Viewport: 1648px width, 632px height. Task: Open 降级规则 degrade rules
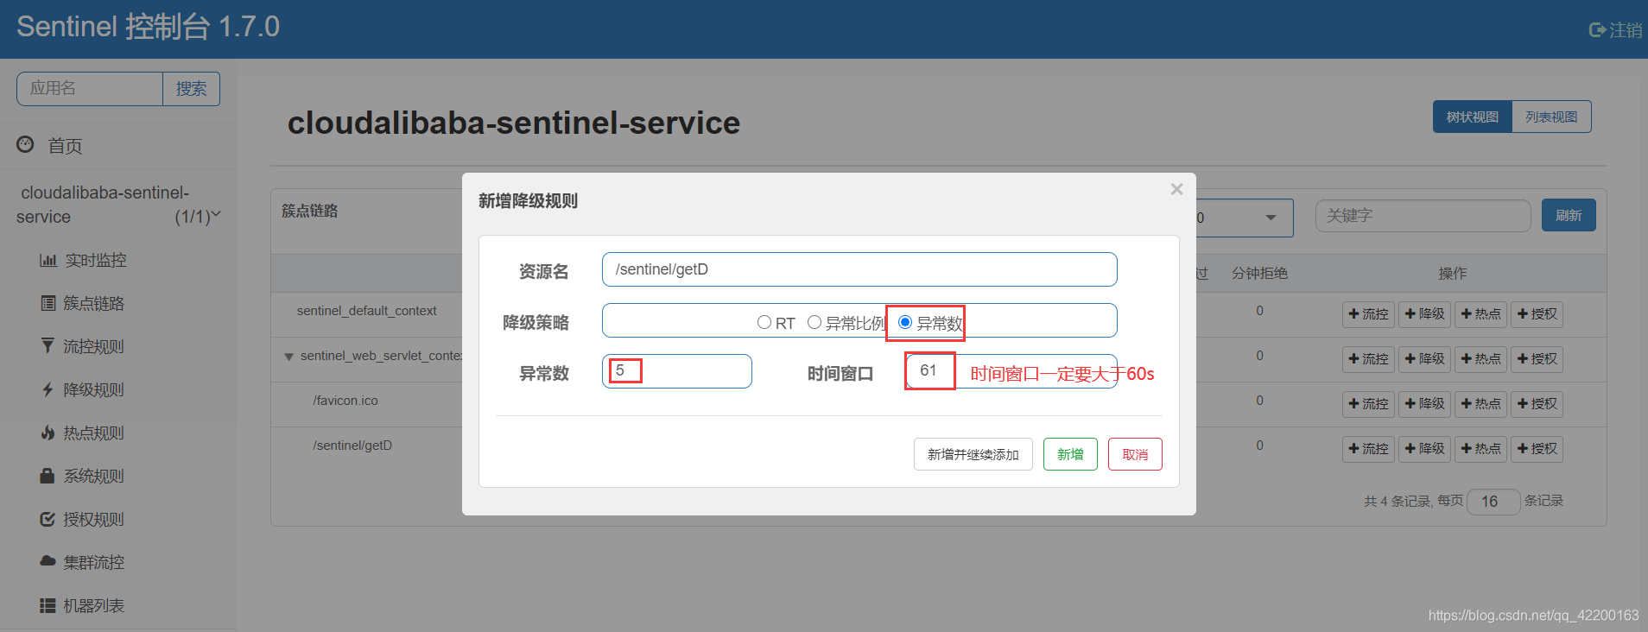[83, 389]
